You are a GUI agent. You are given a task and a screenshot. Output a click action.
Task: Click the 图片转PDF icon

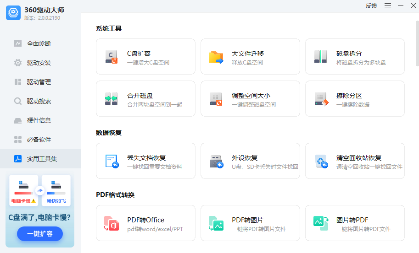click(x=321, y=223)
